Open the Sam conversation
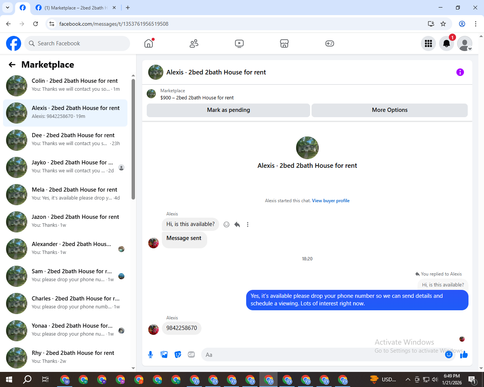 pyautogui.click(x=65, y=276)
